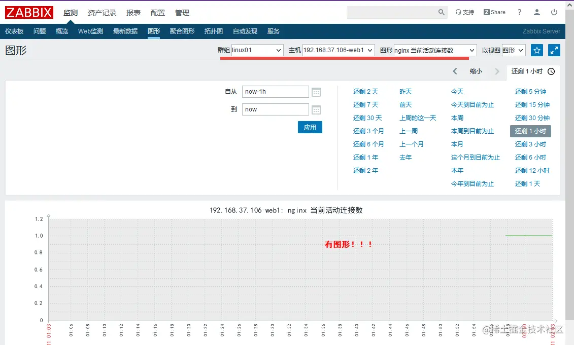The height and width of the screenshot is (345, 574).
Task: Open the Zabbix favorites star icon
Action: click(536, 50)
